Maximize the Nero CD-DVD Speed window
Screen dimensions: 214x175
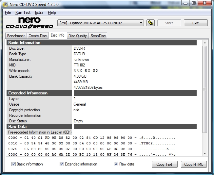[194, 3]
